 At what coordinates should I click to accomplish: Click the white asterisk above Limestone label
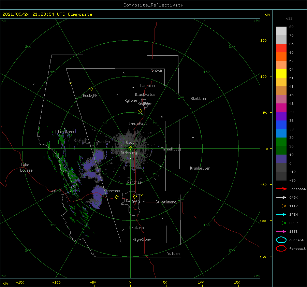click(x=64, y=129)
